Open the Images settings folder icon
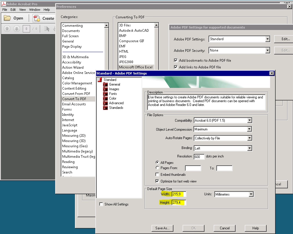The width and height of the screenshot is (293, 234). click(105, 89)
